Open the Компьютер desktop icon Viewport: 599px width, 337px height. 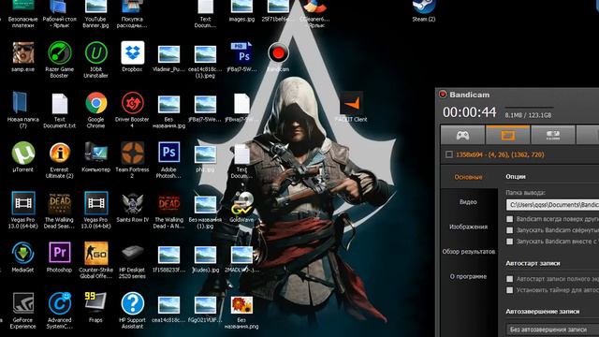(x=95, y=157)
